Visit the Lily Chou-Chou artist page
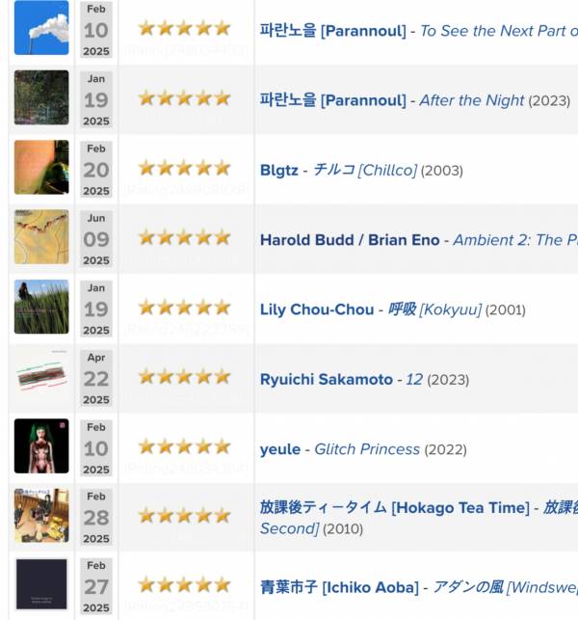578x620 pixels. click(x=317, y=310)
